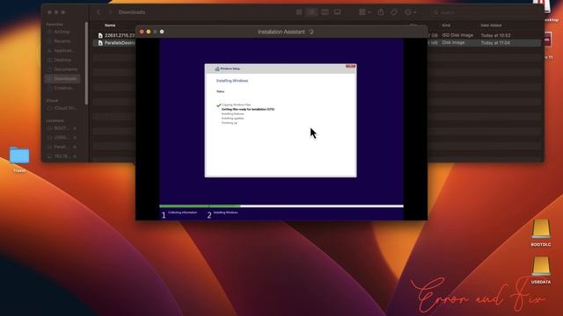Eject the USBD volume in Finder sidebar
Screen dimensions: 563x316
(75, 137)
